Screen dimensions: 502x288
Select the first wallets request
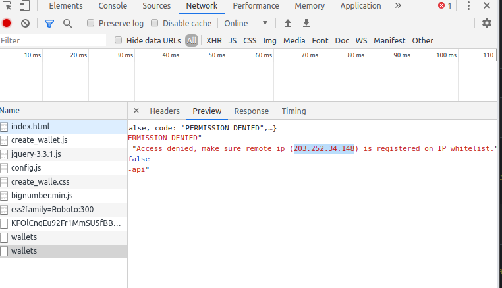(x=63, y=237)
